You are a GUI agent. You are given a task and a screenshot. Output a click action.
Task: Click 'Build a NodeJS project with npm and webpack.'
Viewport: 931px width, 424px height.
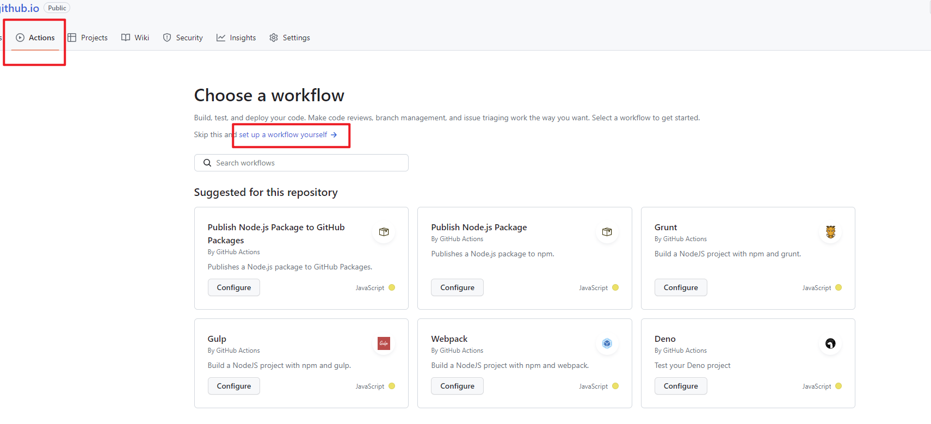[510, 365]
